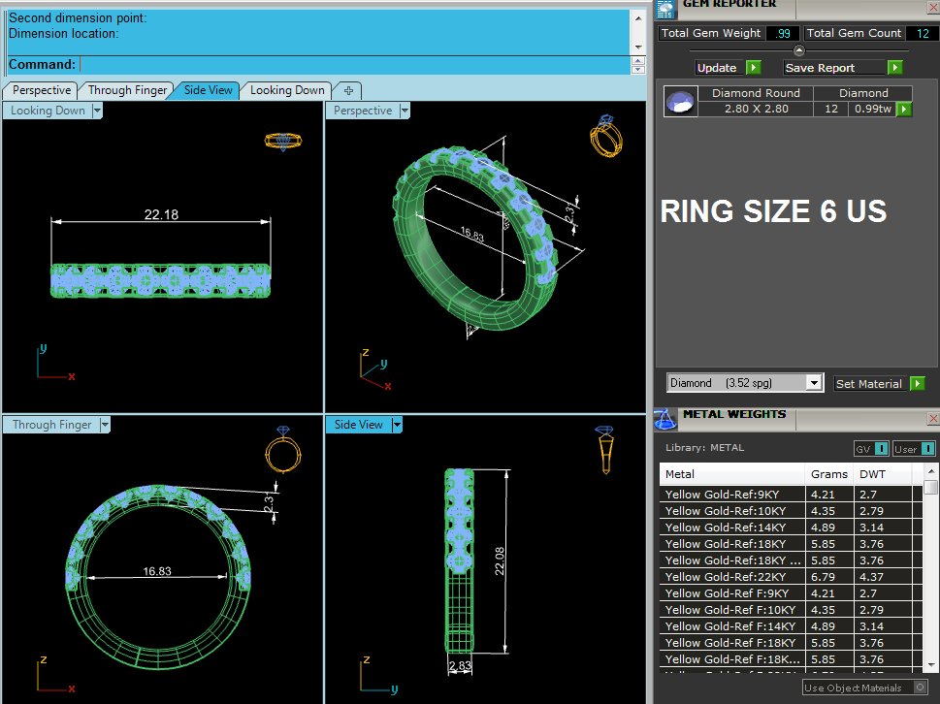Viewport: 940px width, 704px height.
Task: Click the slider handle under Total Gem Weight
Action: (798, 50)
